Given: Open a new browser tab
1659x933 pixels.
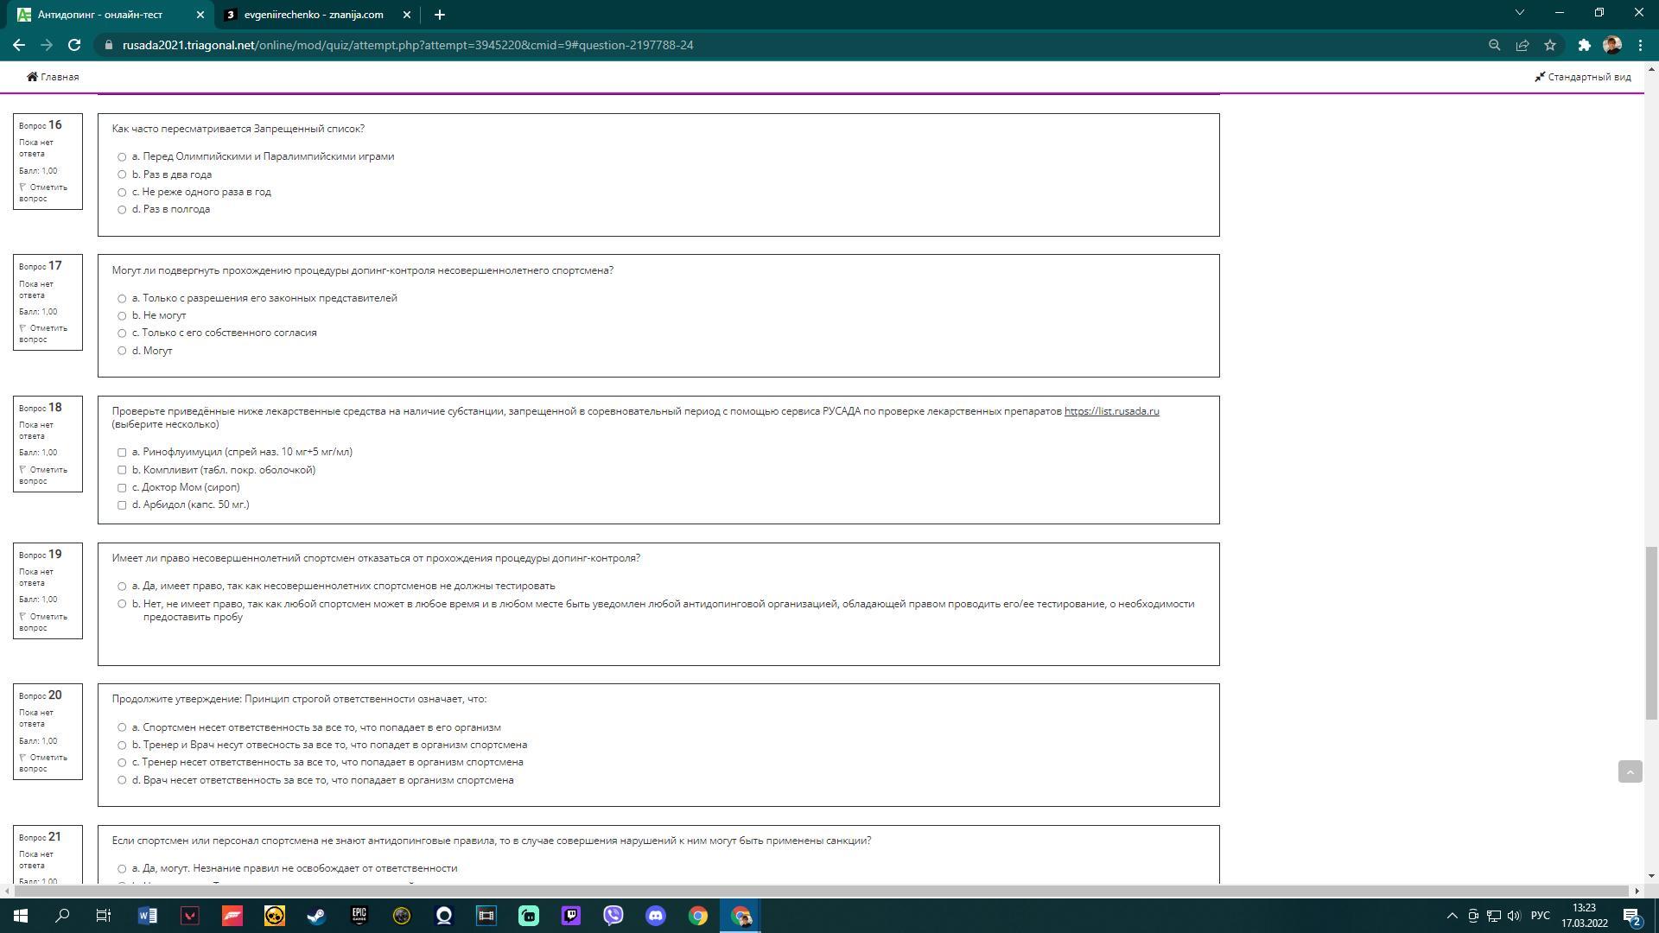Looking at the screenshot, I should (439, 15).
